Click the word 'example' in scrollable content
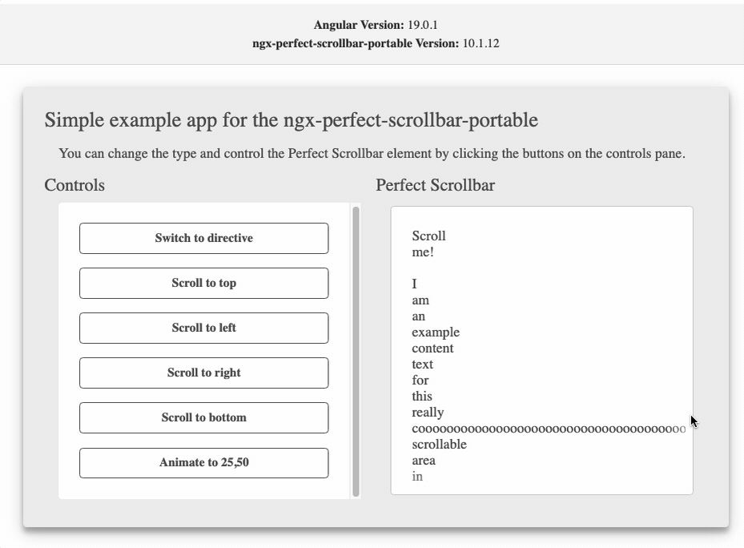Screen dimensions: 744x548 [436, 332]
